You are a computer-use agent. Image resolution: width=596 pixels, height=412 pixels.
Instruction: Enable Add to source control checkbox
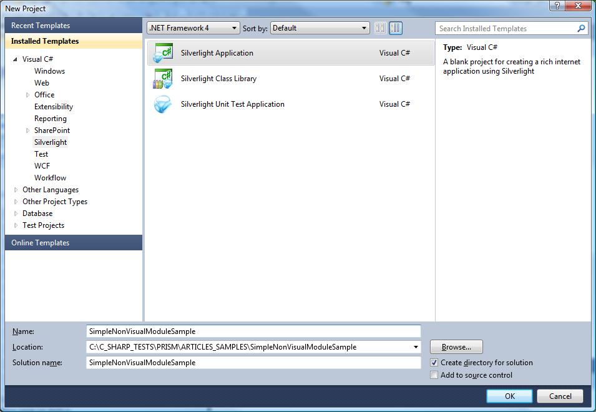pos(434,375)
